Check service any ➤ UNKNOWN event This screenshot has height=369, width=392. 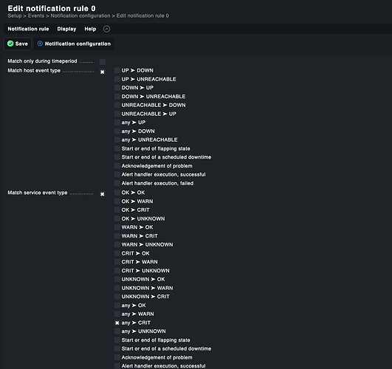[117, 331]
